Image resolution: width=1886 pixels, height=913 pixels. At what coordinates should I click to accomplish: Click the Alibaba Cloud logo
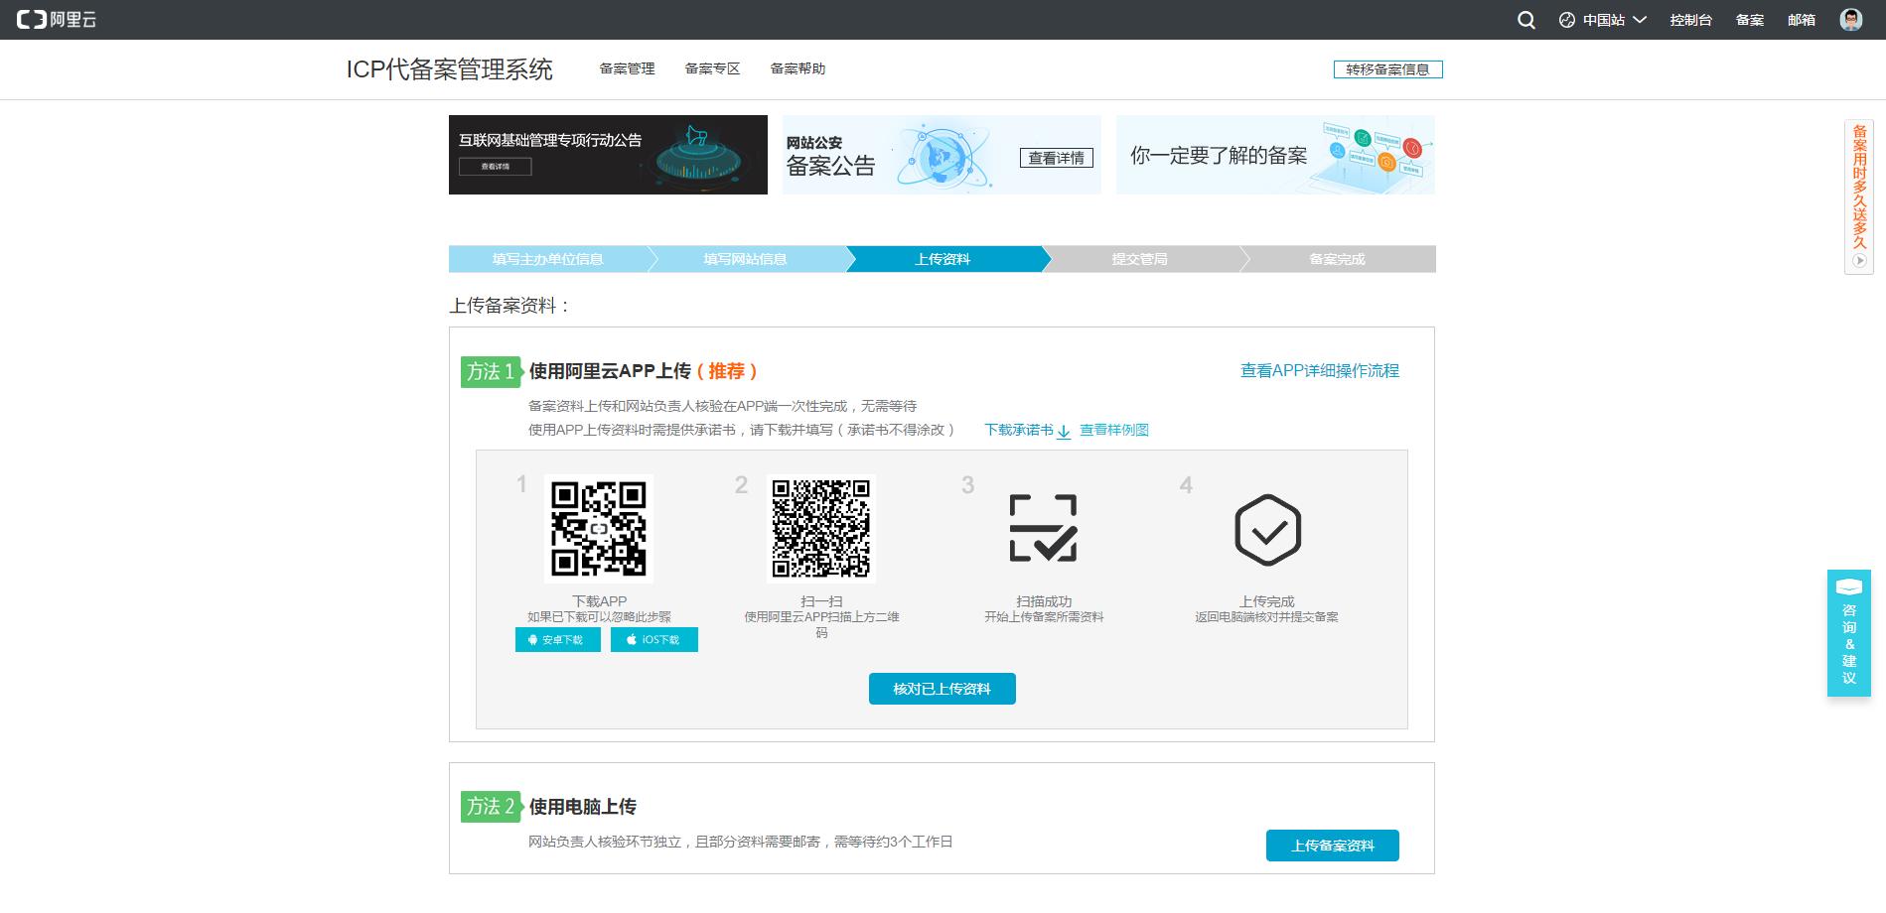click(x=57, y=17)
